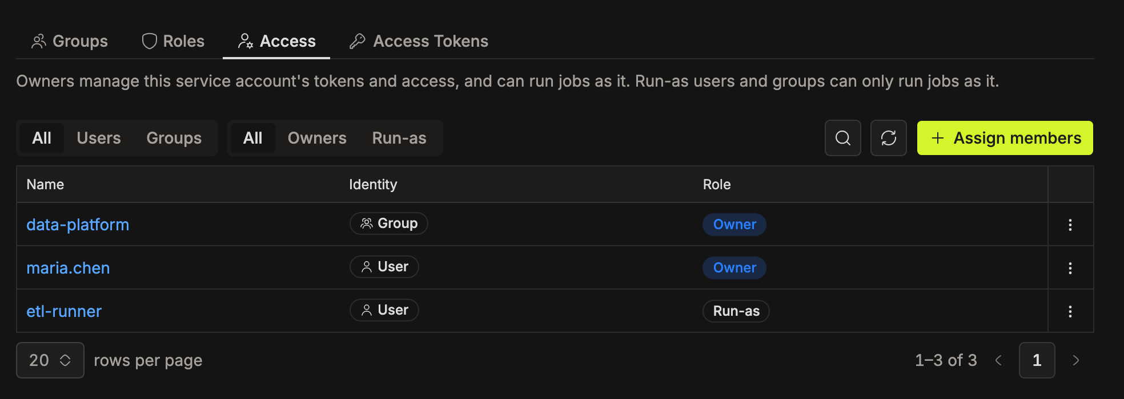The height and width of the screenshot is (399, 1124).
Task: Filter identities by Users
Action: click(x=99, y=138)
